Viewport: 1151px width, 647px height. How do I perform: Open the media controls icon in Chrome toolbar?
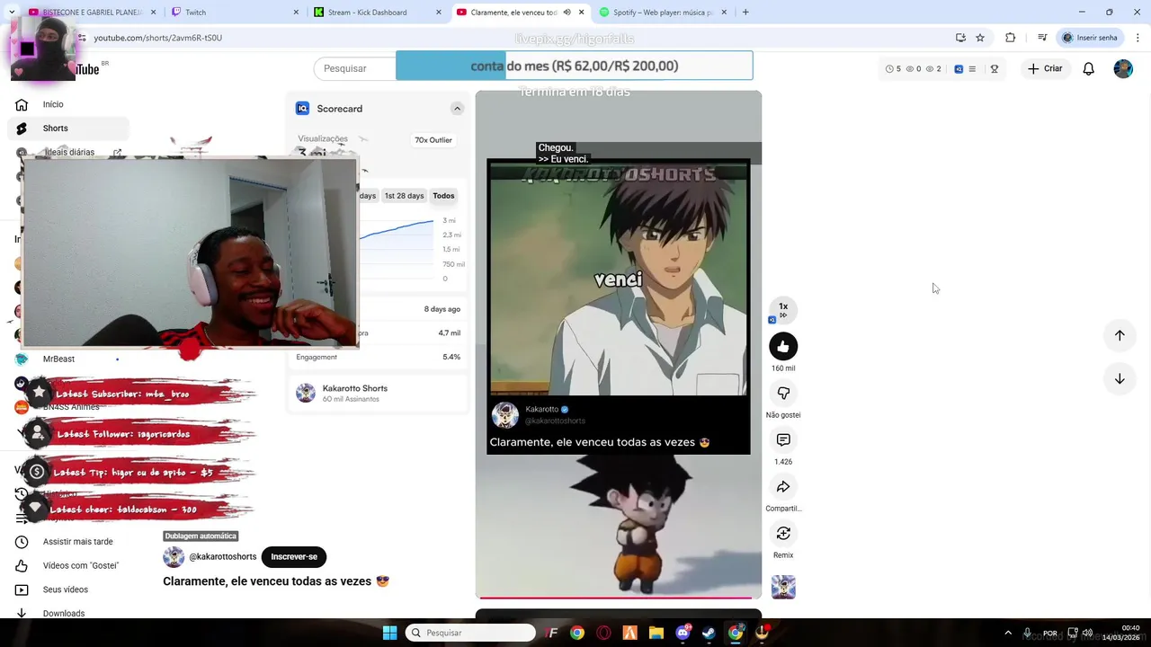(1041, 38)
